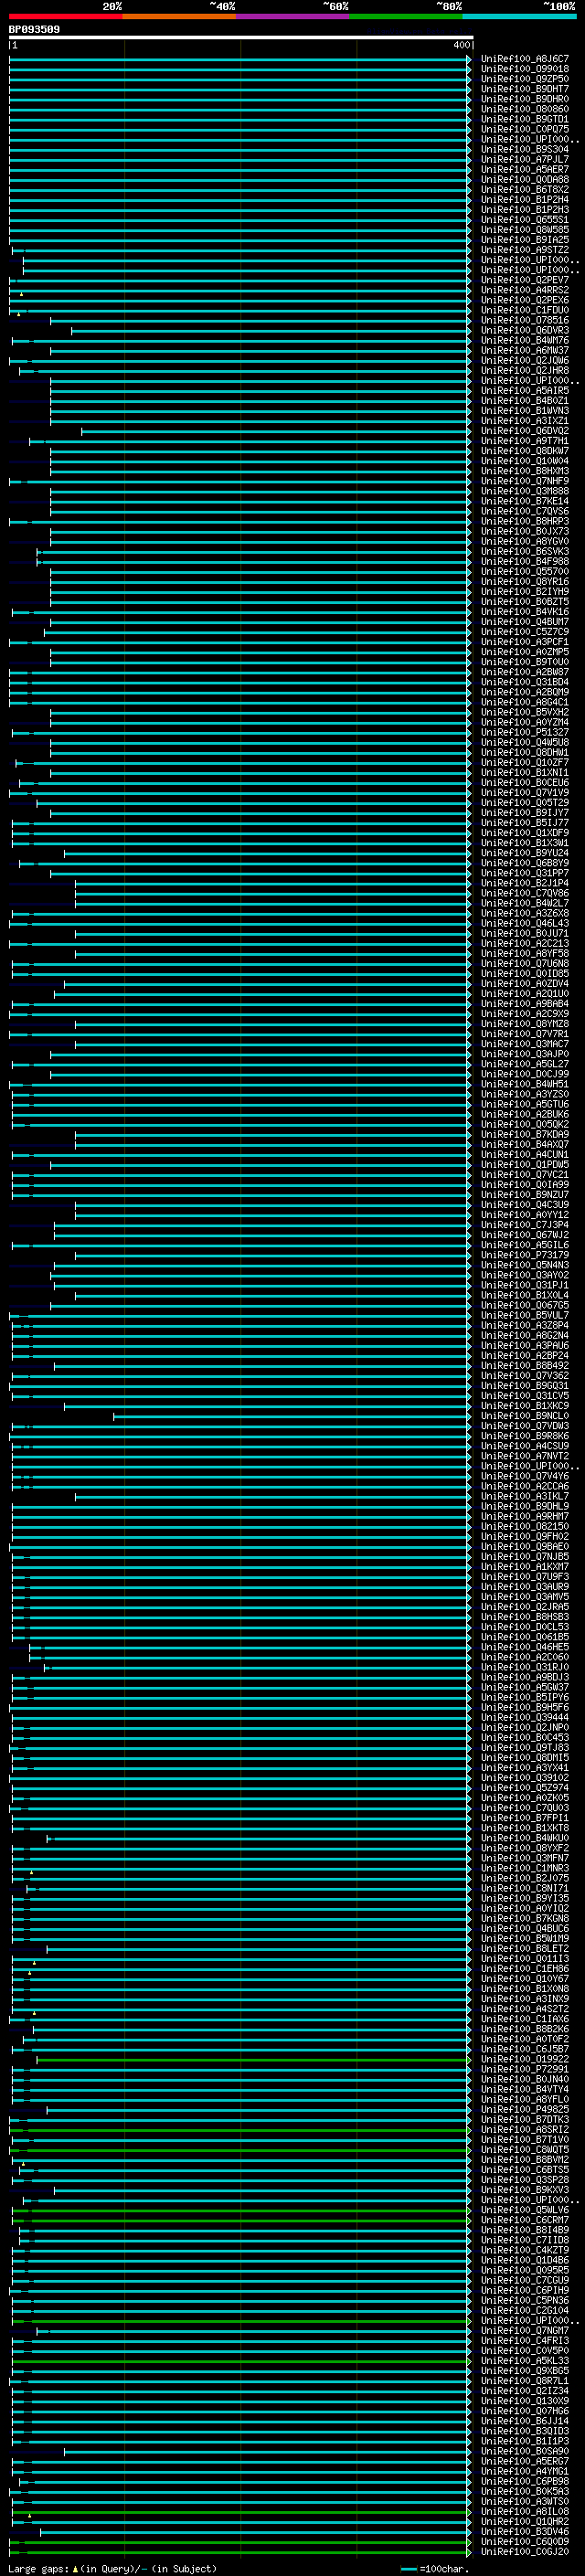
Task: Open hit UniRef100_B9R8K6
Action: coord(525,1436)
